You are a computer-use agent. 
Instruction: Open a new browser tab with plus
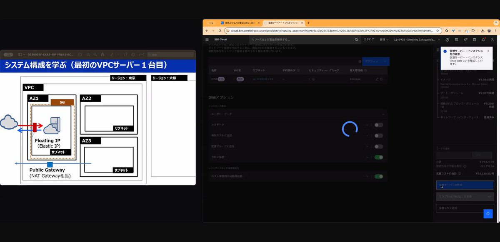click(x=308, y=22)
